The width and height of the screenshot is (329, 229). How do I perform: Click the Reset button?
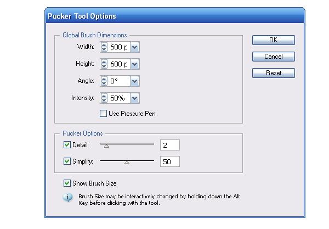pos(274,73)
